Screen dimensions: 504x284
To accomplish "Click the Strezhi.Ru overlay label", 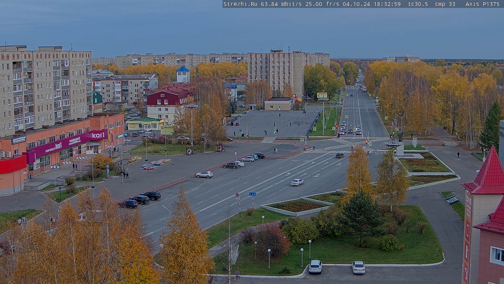I will click(x=240, y=4).
